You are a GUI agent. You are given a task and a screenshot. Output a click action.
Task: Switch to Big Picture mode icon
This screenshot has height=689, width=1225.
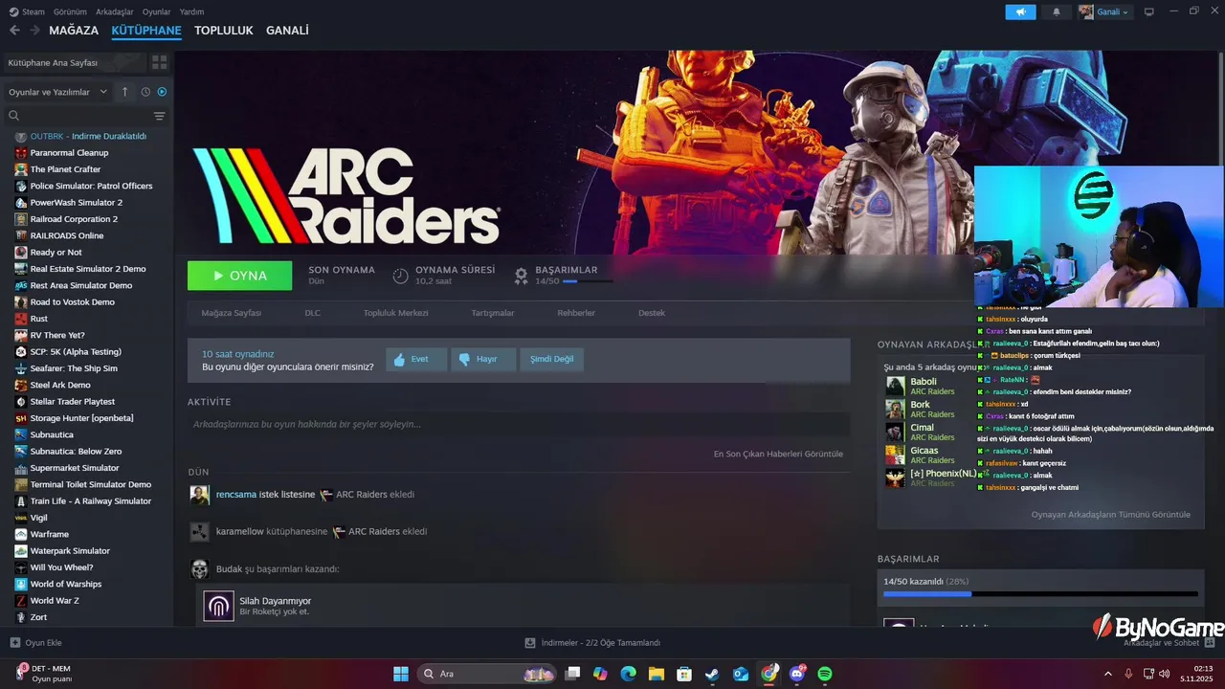1149,11
